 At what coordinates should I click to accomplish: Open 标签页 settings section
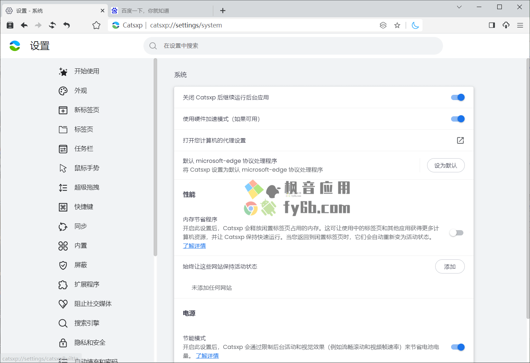(x=84, y=129)
